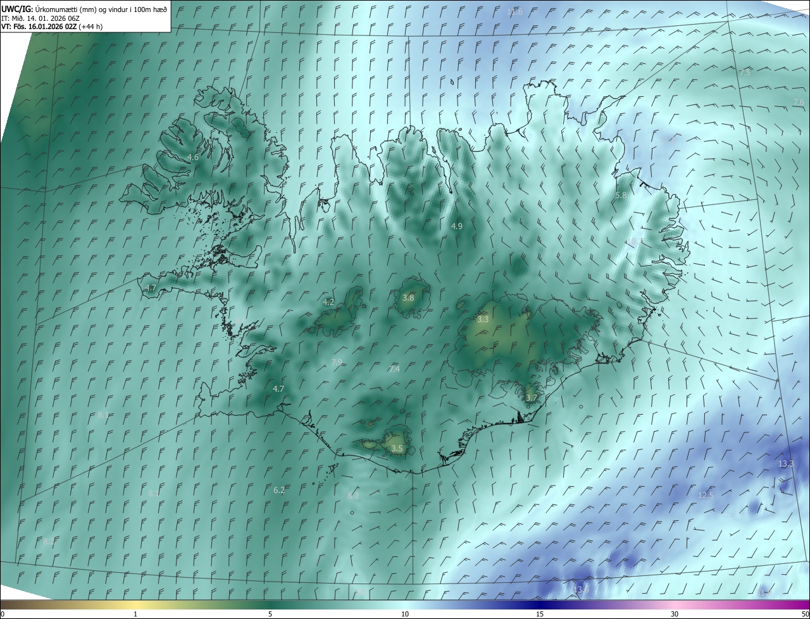Click the 4.7 value on Snæfellsnes peninsula

(151, 287)
